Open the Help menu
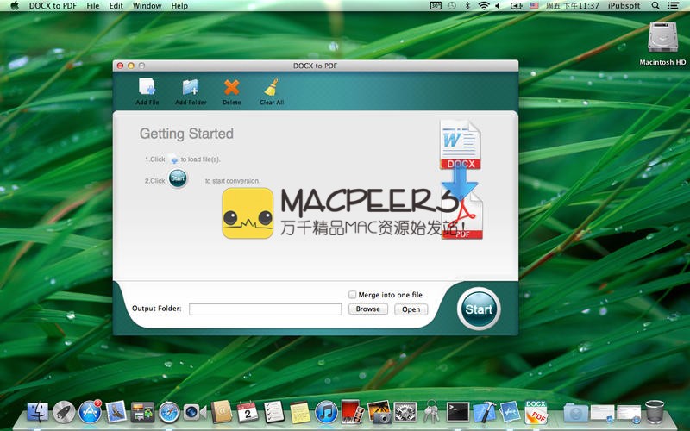The height and width of the screenshot is (431, 690). (179, 5)
